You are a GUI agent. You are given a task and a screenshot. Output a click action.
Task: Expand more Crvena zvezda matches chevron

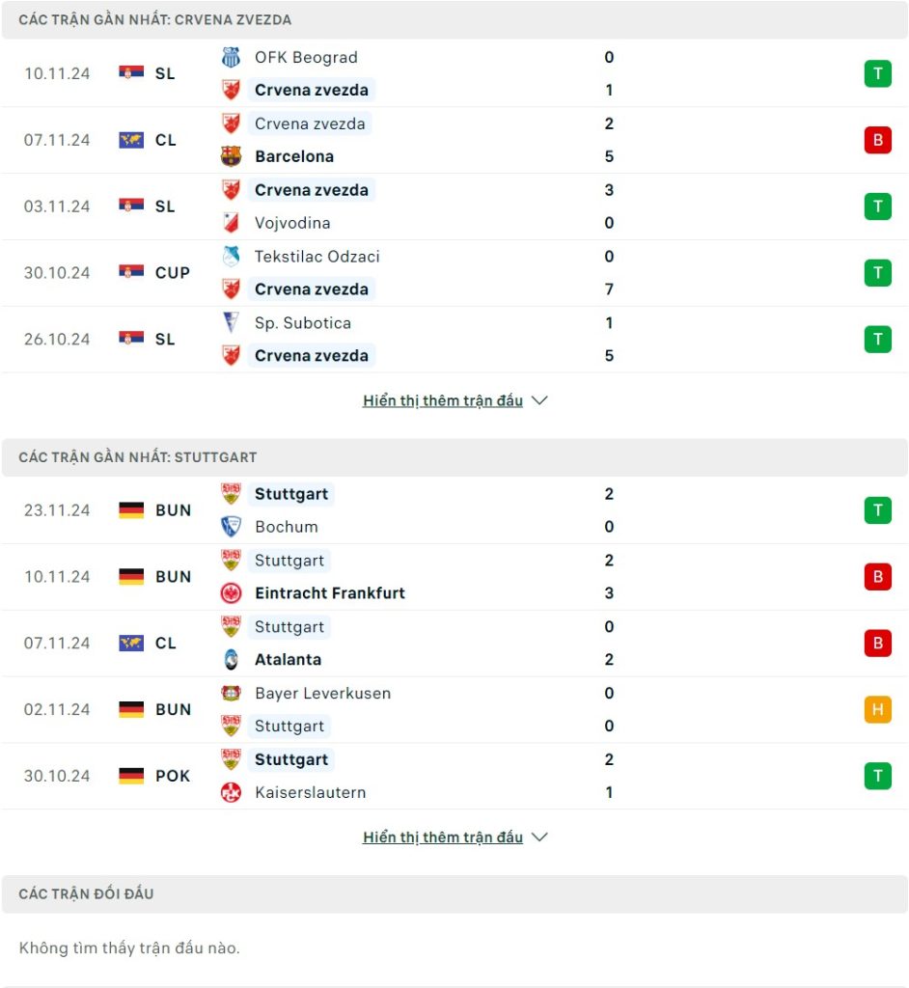(x=540, y=400)
